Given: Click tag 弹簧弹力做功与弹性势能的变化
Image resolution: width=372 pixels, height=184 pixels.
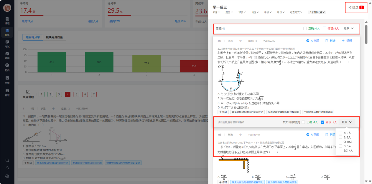Looking at the screenshot, I should (x=123, y=163).
